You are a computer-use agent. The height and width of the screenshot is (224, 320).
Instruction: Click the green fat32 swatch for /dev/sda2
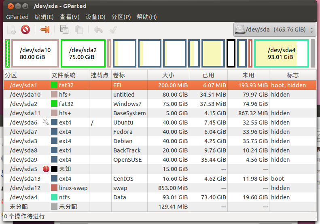[54, 104]
